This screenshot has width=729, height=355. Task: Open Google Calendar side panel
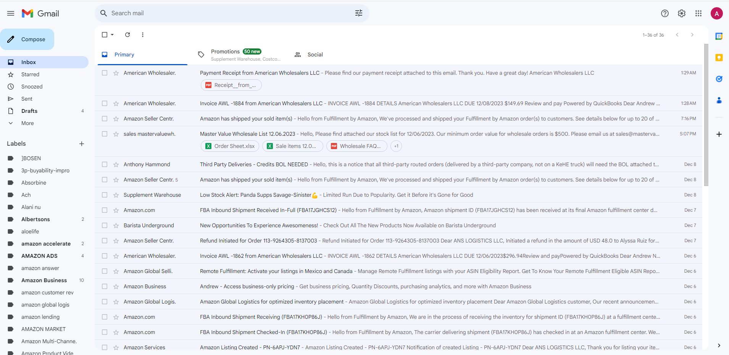[719, 36]
